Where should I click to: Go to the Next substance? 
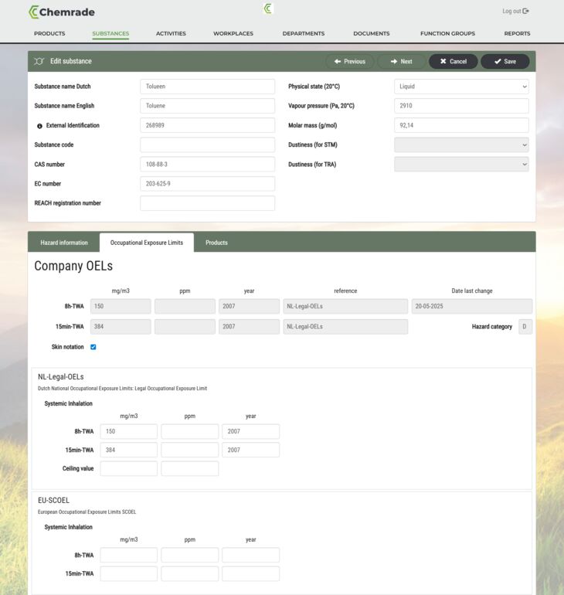(x=401, y=62)
